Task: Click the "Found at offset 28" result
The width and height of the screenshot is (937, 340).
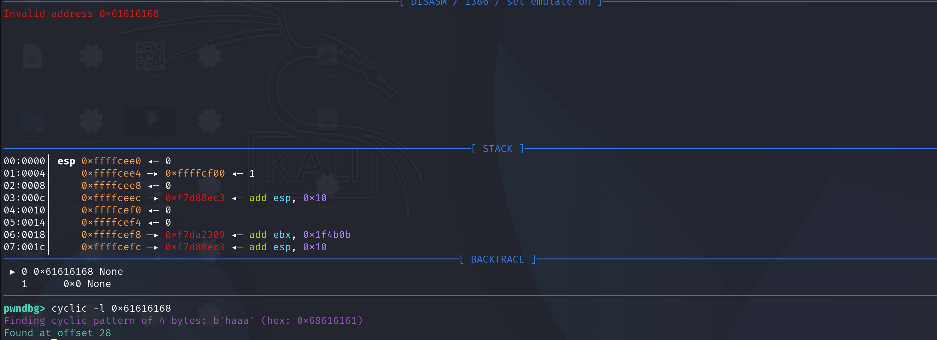Action: pyautogui.click(x=57, y=333)
